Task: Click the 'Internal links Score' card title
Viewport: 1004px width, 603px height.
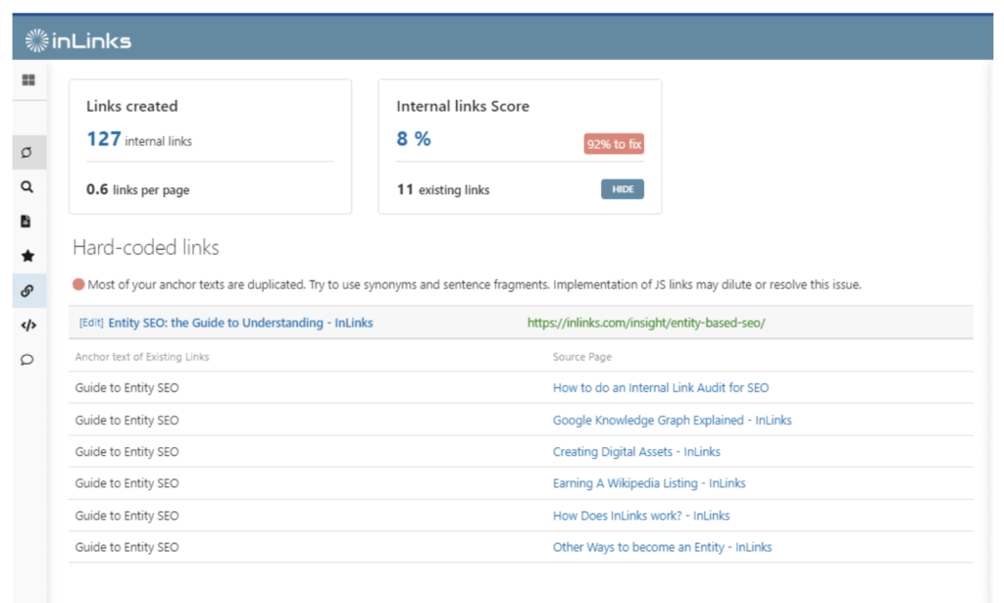Action: click(x=463, y=106)
